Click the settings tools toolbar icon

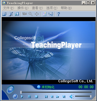51,14
